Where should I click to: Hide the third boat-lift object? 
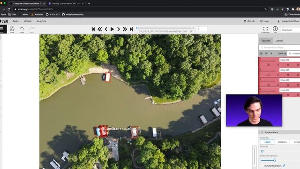pyautogui.click(x=288, y=85)
